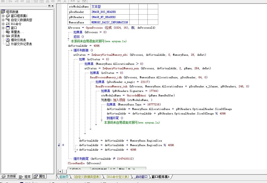Expand the 自定义数据类型 node
267x183 pixels.
(x=3, y=20)
